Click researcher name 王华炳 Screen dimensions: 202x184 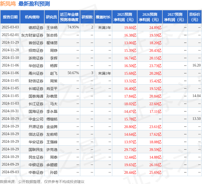tap(52, 28)
